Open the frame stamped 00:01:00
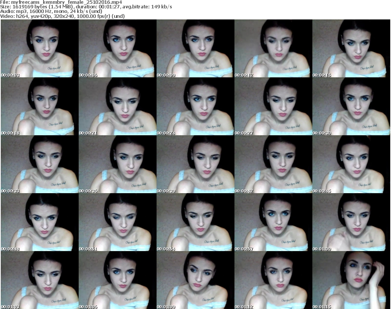Screen dimensions: 391x309 pos(351,222)
